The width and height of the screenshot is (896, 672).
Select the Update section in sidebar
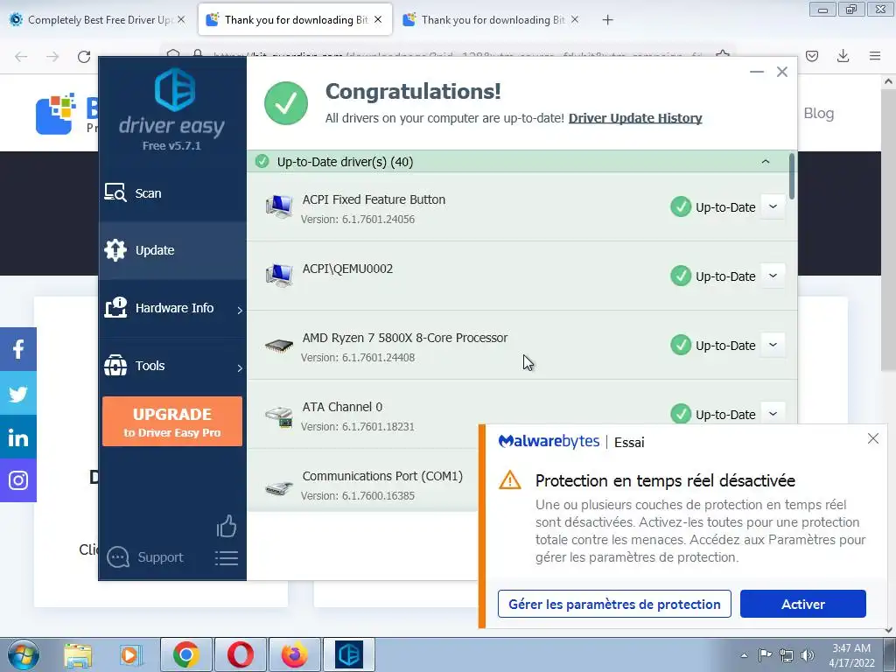click(x=172, y=250)
